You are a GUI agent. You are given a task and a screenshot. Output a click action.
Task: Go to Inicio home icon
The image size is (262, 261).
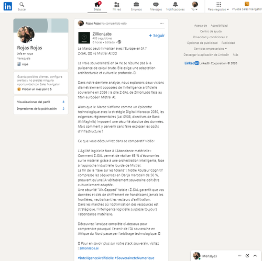(97, 4)
